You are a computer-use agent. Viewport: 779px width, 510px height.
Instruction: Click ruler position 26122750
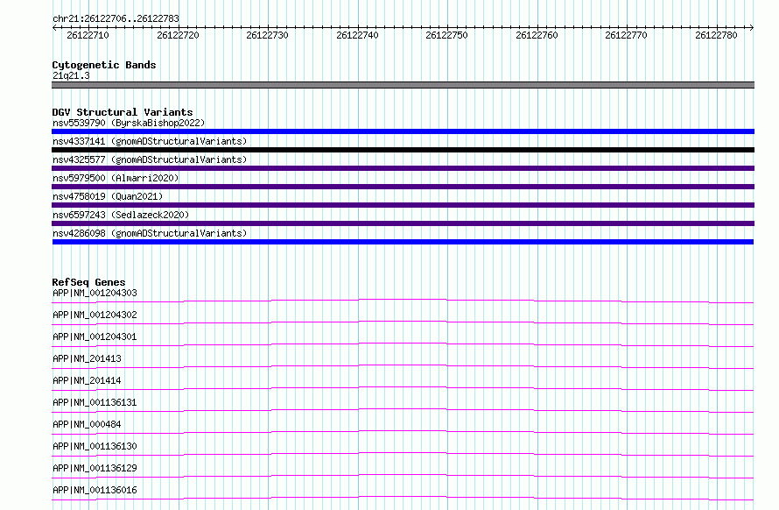click(x=446, y=35)
